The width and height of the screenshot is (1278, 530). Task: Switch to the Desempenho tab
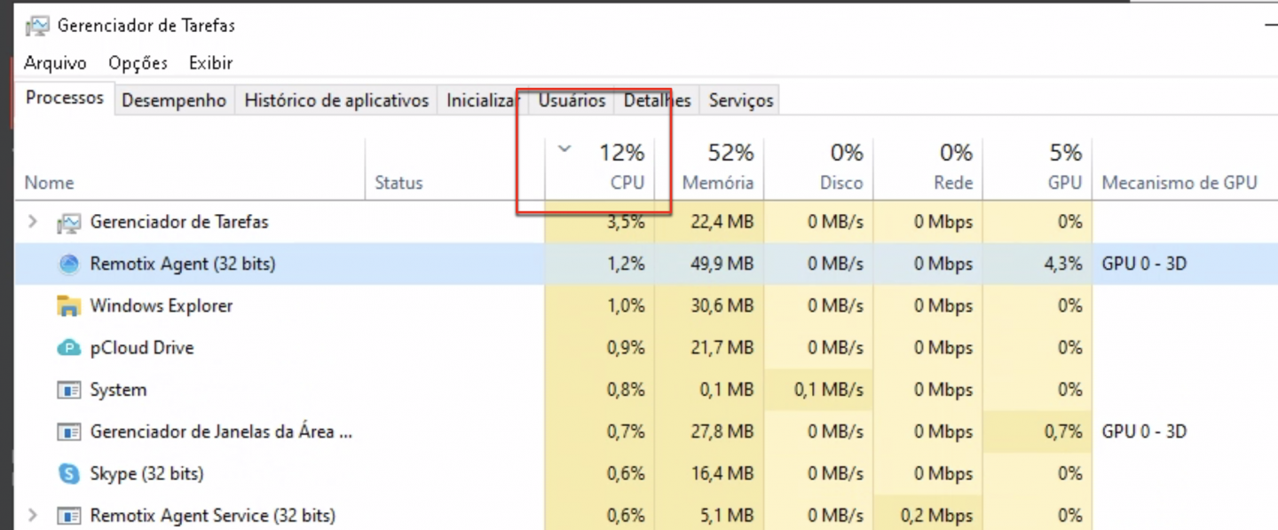[x=174, y=100]
